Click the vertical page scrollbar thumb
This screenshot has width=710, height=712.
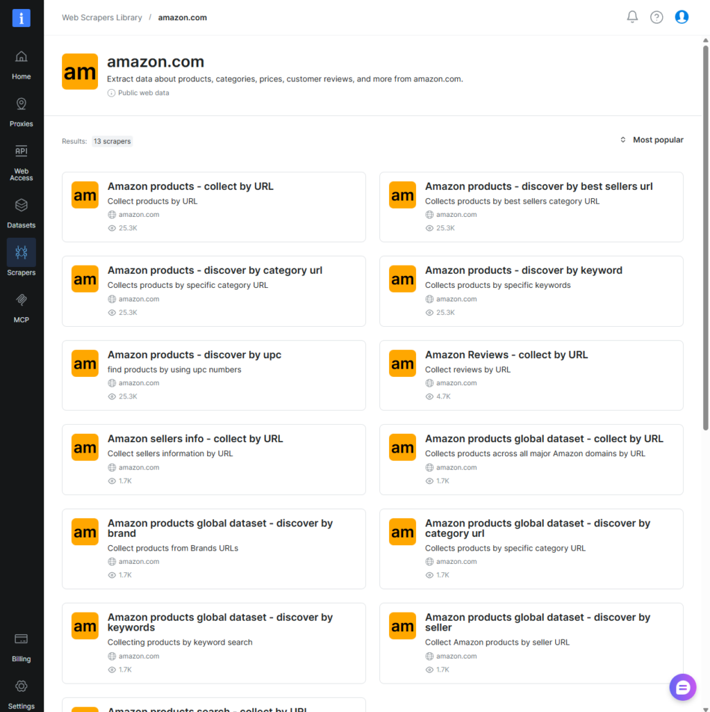pyautogui.click(x=705, y=236)
